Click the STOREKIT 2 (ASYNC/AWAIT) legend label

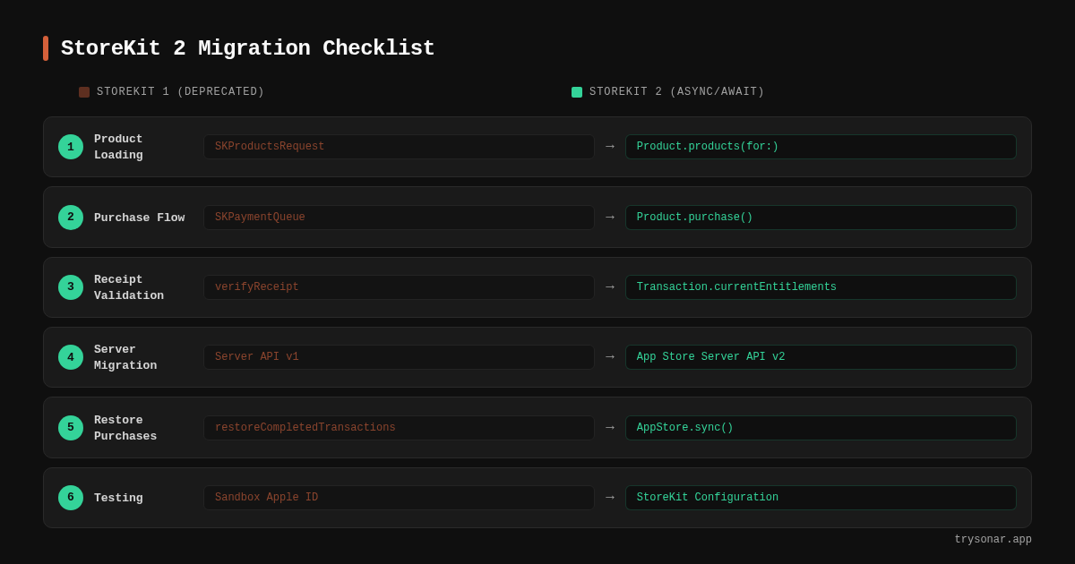coord(677,92)
